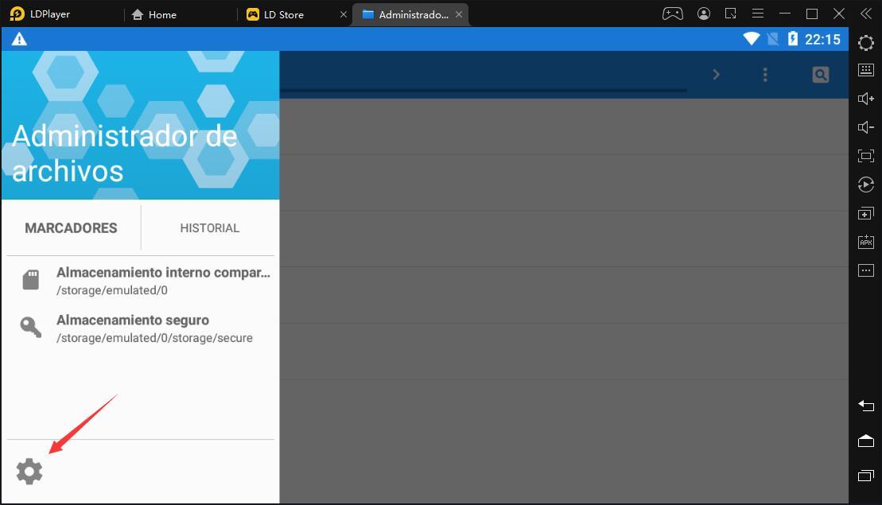Click the /storage/emulated/0 path text
This screenshot has width=882, height=505.
[112, 290]
